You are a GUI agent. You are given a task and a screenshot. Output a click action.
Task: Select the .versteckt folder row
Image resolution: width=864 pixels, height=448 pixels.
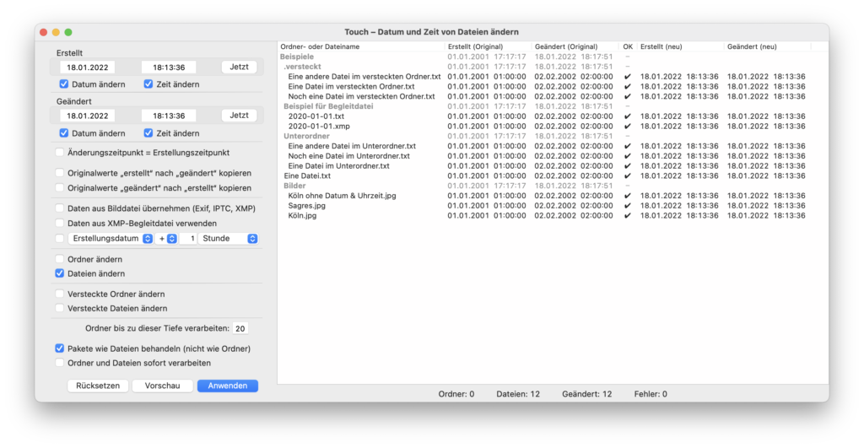pos(553,67)
